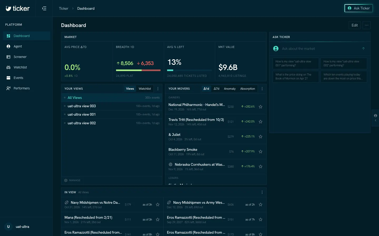Click the football icon beside Navy vs Notre Dame

tap(67, 202)
